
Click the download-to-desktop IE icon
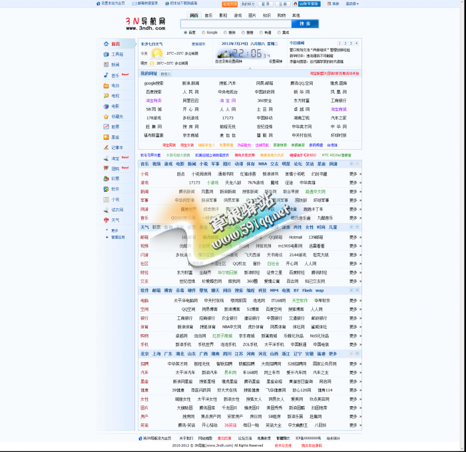pos(167,3)
